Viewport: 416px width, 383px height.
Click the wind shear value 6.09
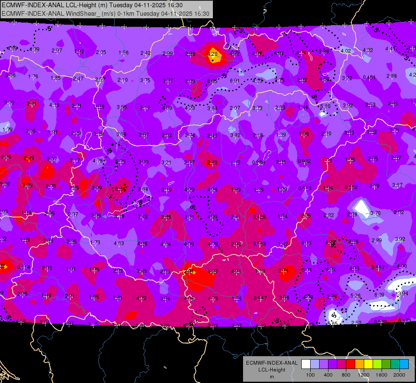(379, 295)
